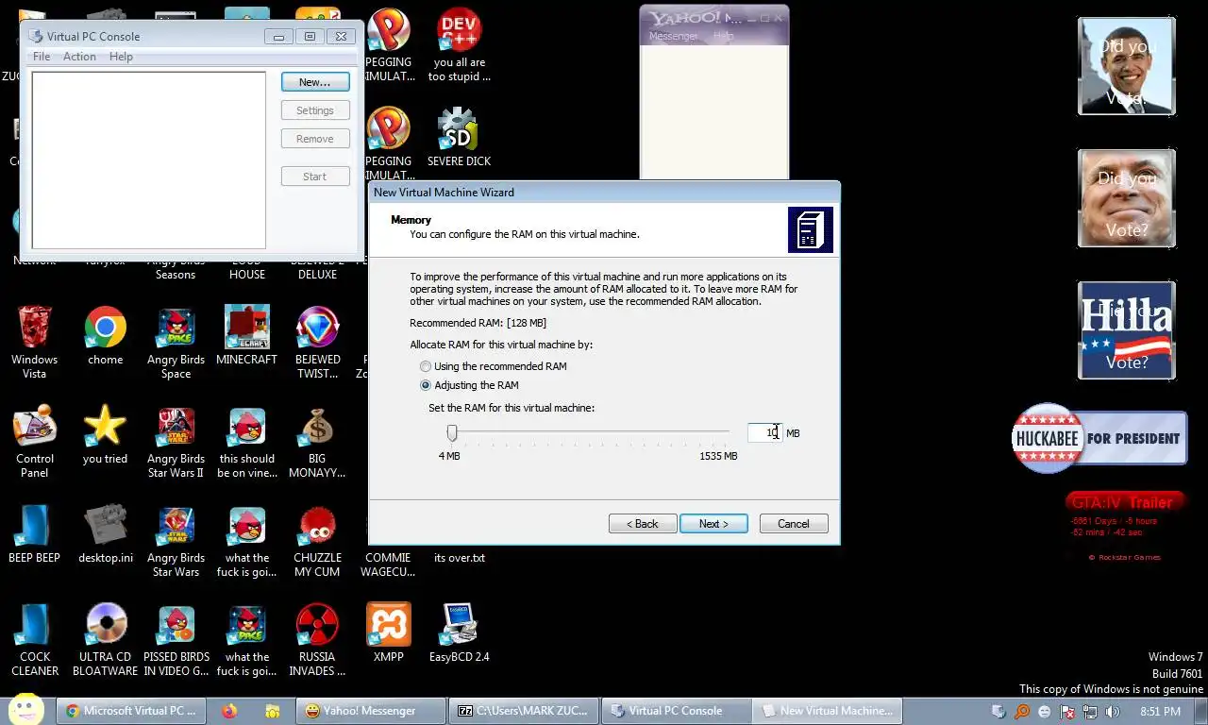
Task: Click the Firefox icon in the taskbar
Action: [x=229, y=711]
